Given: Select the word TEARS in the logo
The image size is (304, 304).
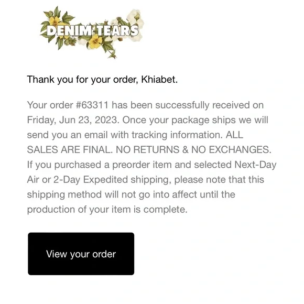Looking at the screenshot, I should point(117,30).
